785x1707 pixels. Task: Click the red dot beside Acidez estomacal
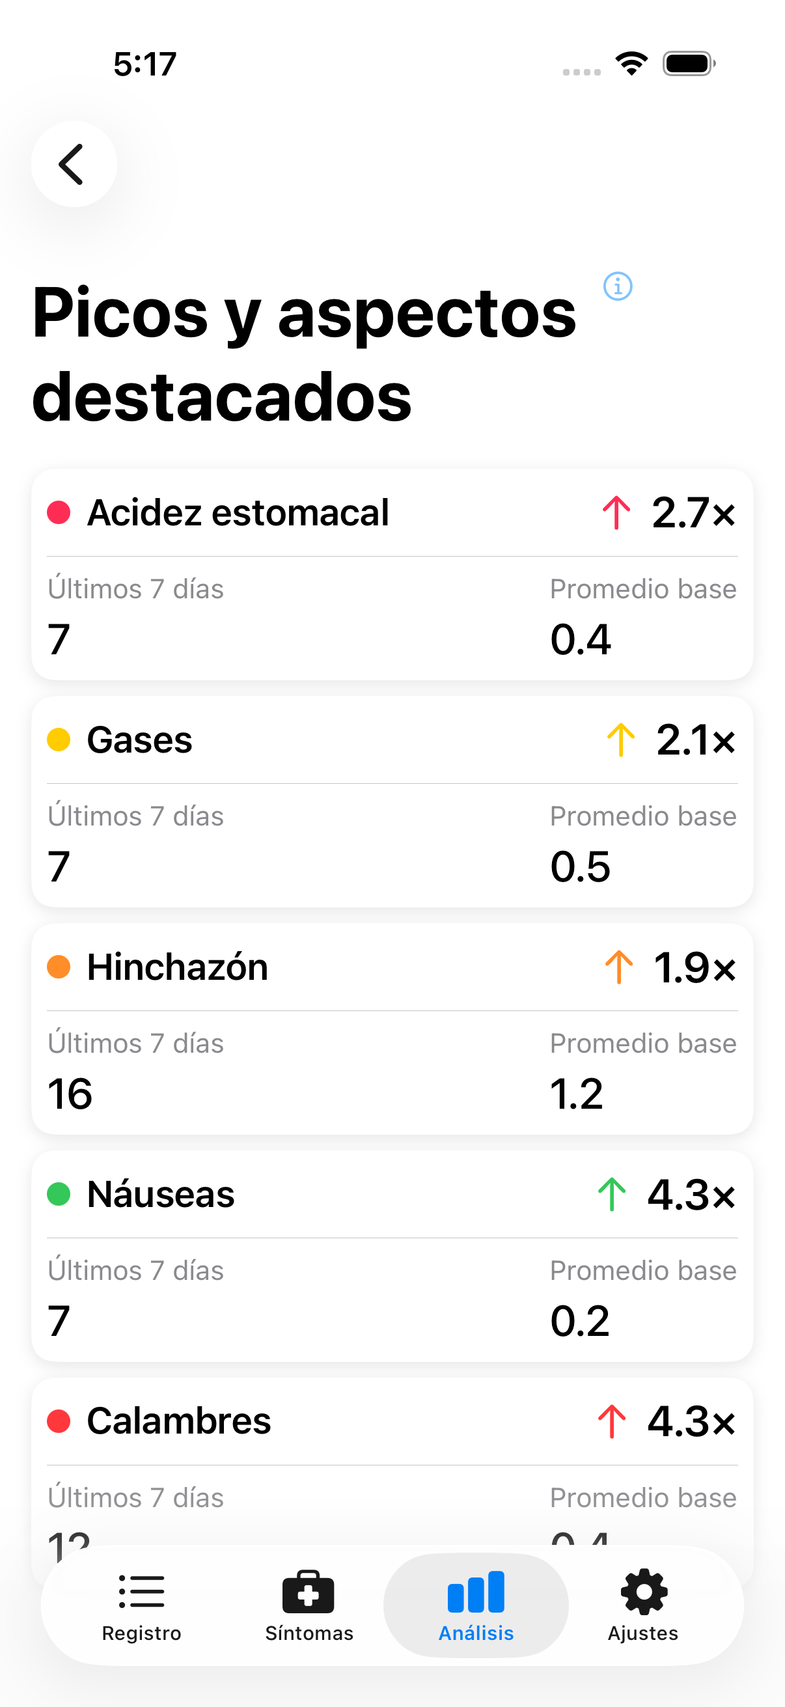pyautogui.click(x=59, y=513)
